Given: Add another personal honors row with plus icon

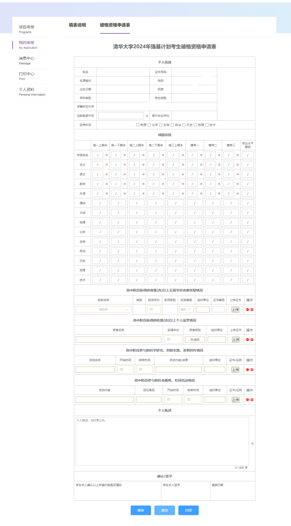Looking at the screenshot, I should pos(252,339).
